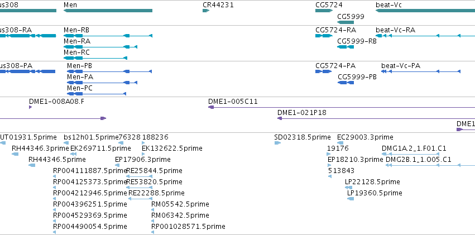Select transcript Men-RB

click(108, 36)
